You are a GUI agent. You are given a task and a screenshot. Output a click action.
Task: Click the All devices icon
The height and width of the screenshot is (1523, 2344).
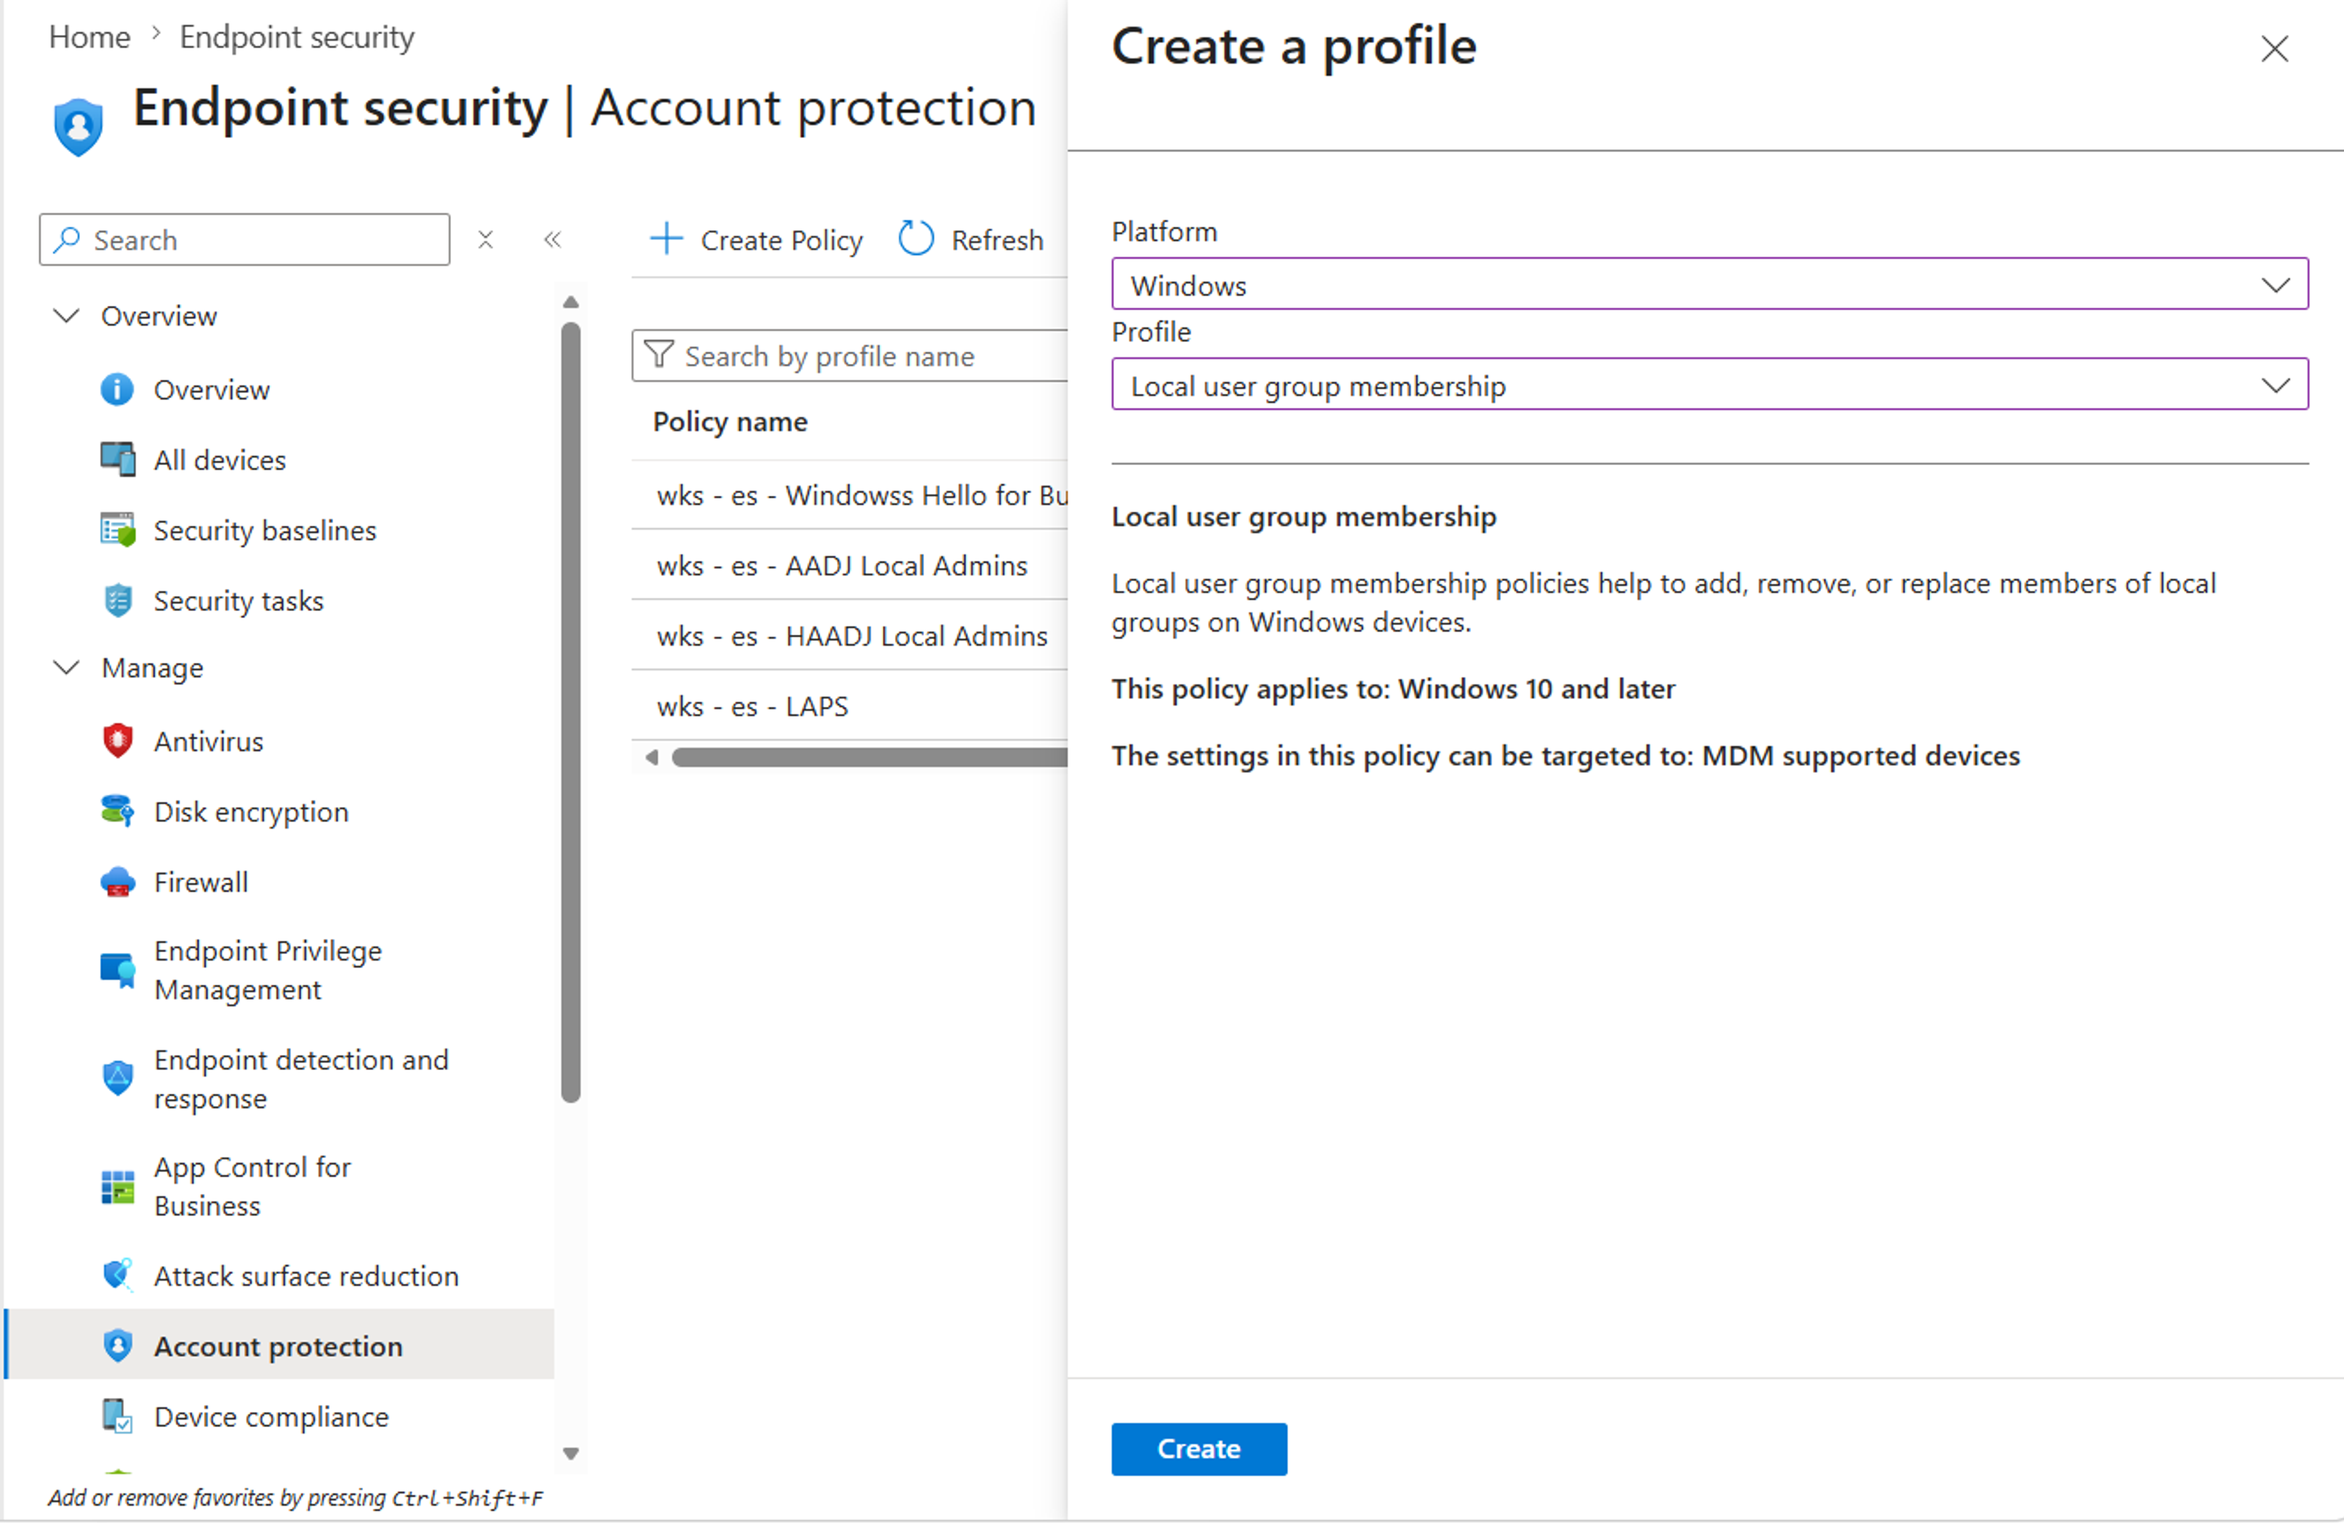[x=118, y=459]
